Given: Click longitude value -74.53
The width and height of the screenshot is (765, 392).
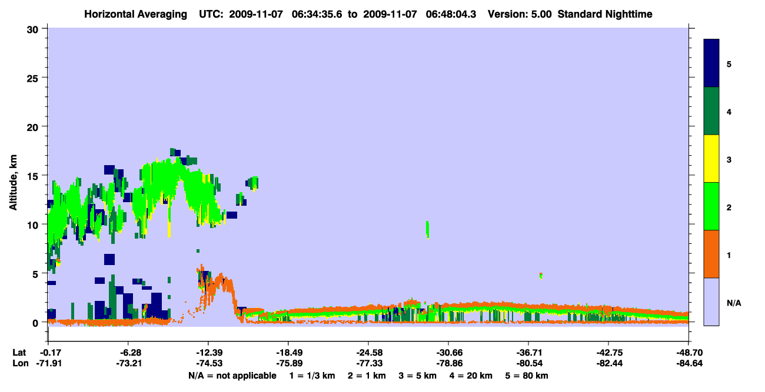Looking at the screenshot, I should pyautogui.click(x=208, y=364).
